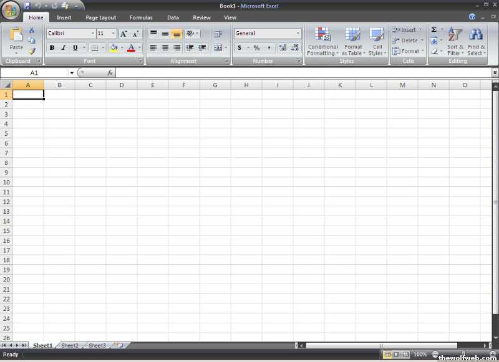Image resolution: width=499 pixels, height=362 pixels.
Task: Switch to the Formulas ribbon tab
Action: point(141,18)
